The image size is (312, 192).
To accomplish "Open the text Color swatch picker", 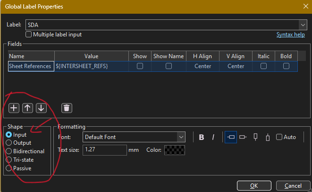I will 175,150.
